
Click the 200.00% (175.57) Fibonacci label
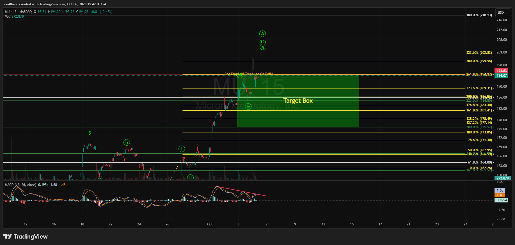coord(479,127)
